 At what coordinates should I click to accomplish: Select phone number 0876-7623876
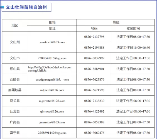(94, 80)
